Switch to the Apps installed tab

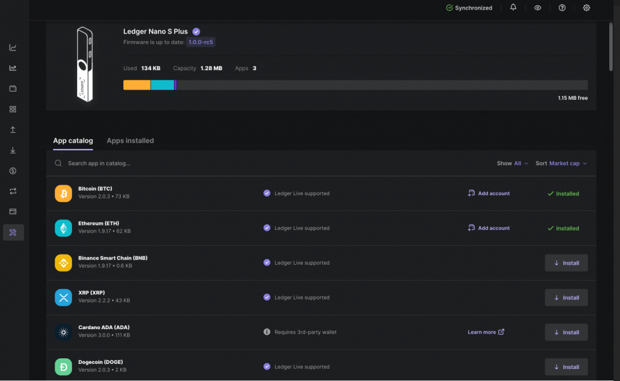click(130, 140)
